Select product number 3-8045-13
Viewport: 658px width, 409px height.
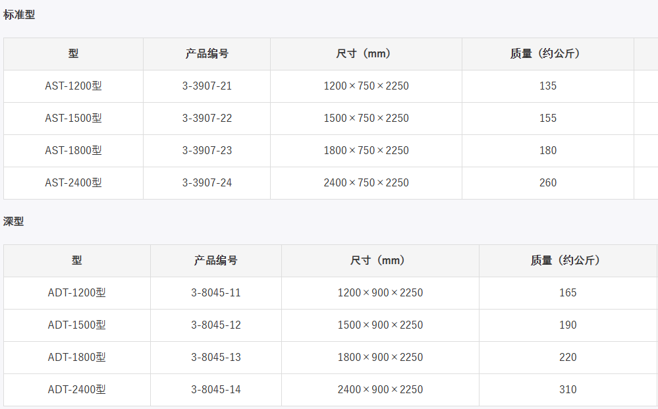click(x=216, y=358)
